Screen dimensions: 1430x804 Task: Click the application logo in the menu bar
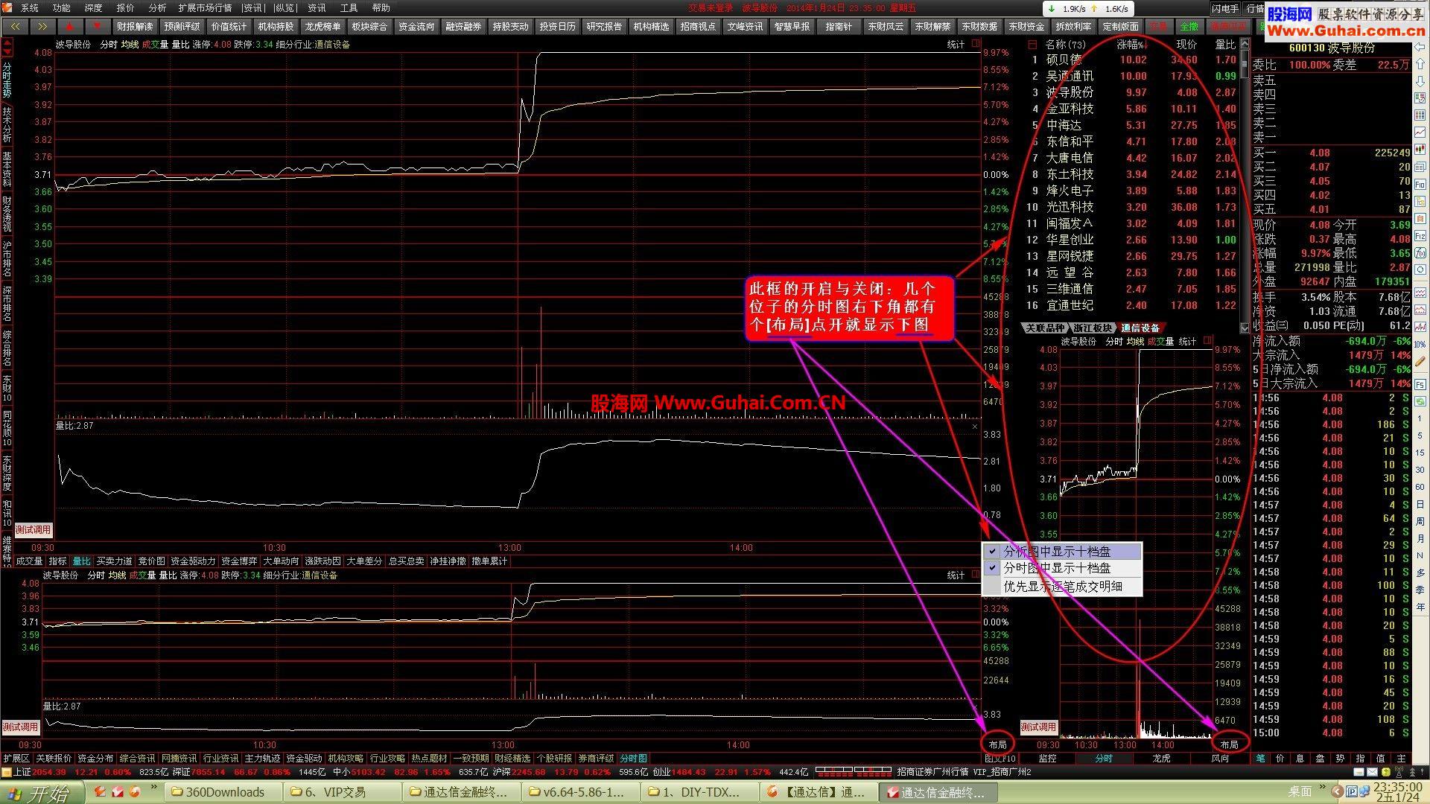tap(7, 7)
